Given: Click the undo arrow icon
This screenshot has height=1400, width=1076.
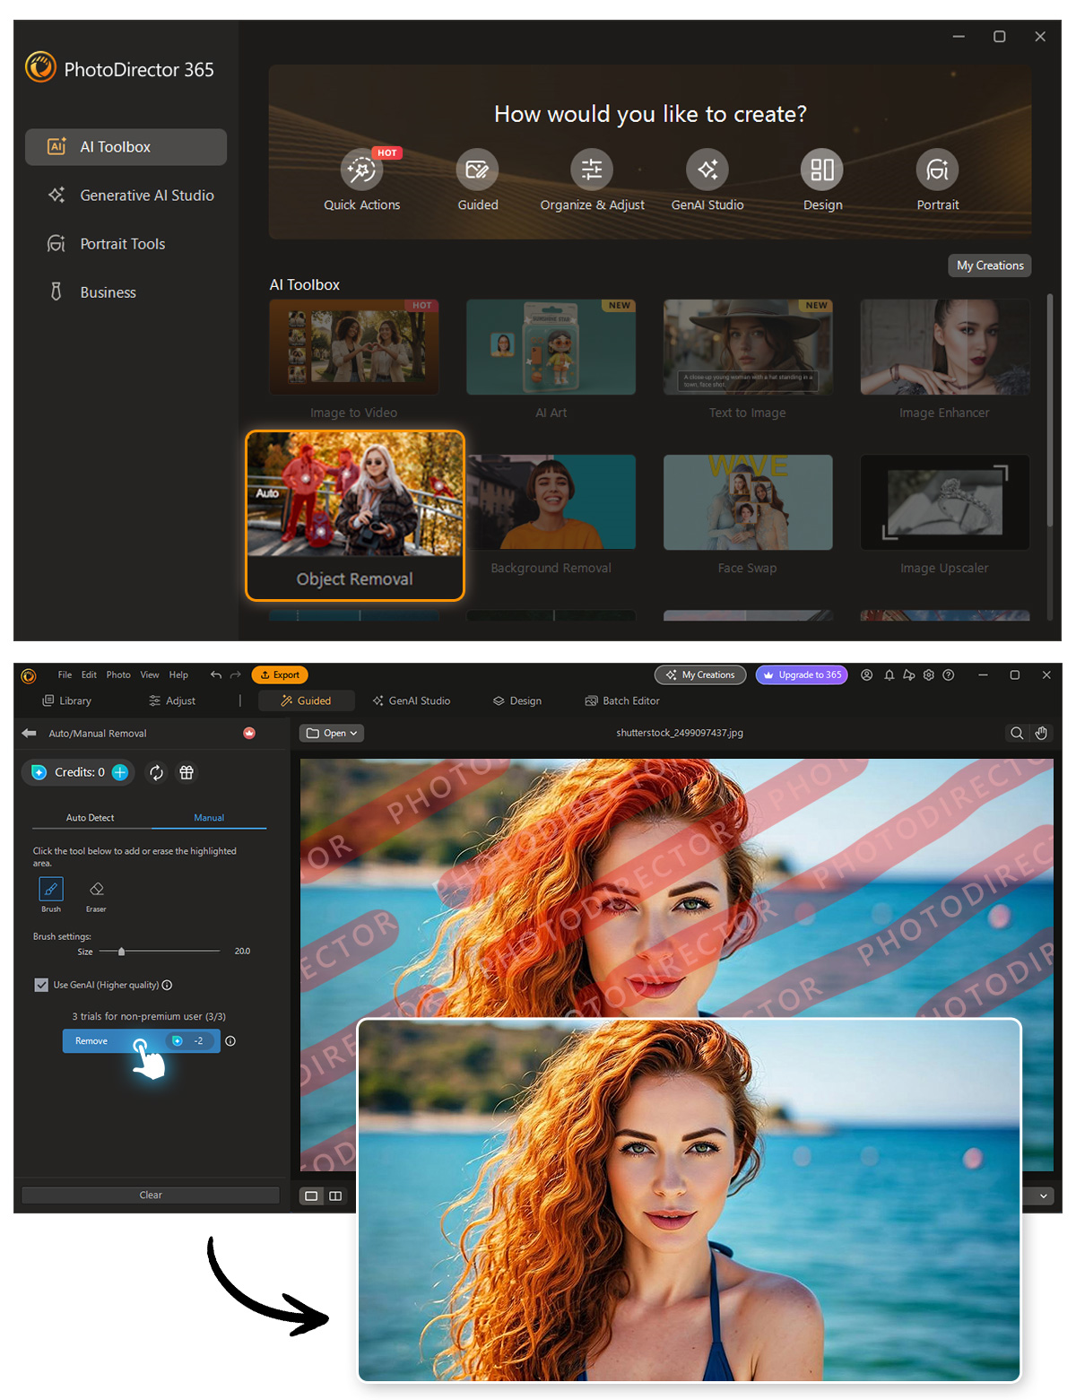Looking at the screenshot, I should pyautogui.click(x=215, y=674).
